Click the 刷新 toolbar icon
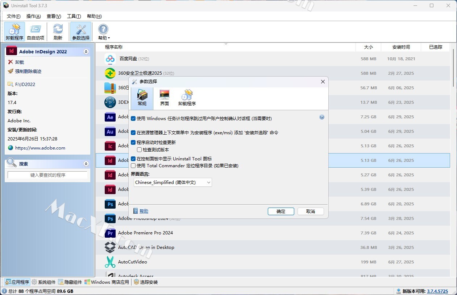Viewport: 457px width, 295px height. (x=58, y=32)
